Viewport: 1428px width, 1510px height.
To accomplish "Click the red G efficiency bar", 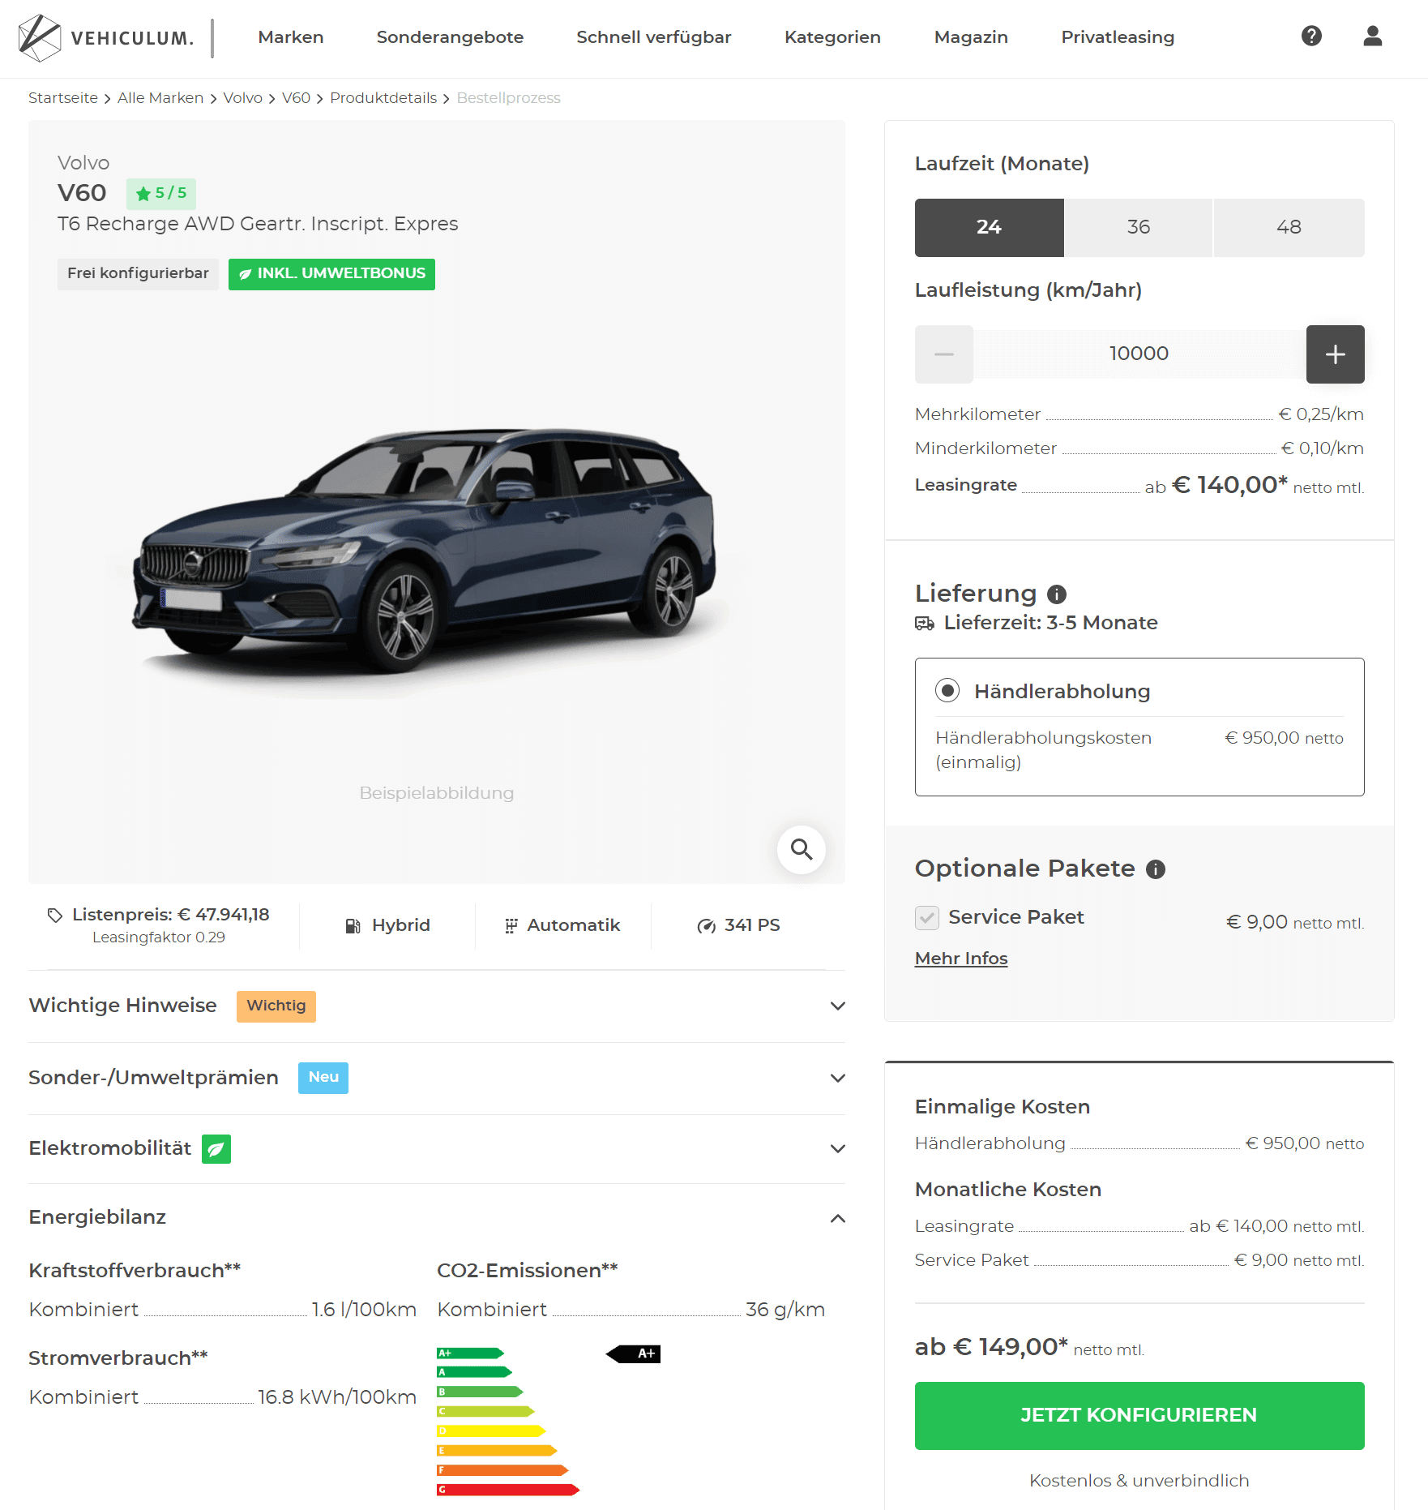I will tap(508, 1490).
